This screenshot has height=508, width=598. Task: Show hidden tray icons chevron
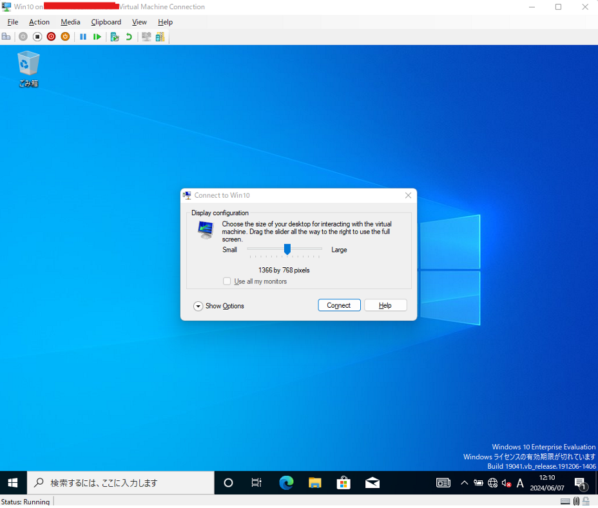464,483
